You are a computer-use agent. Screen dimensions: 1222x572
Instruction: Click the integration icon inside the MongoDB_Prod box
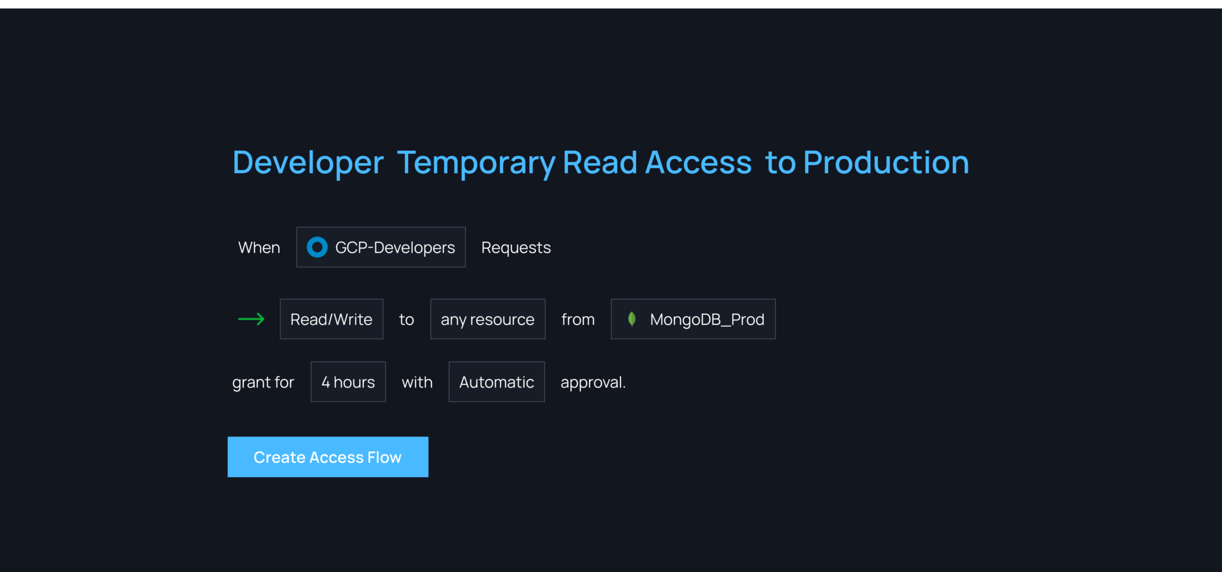click(x=631, y=319)
